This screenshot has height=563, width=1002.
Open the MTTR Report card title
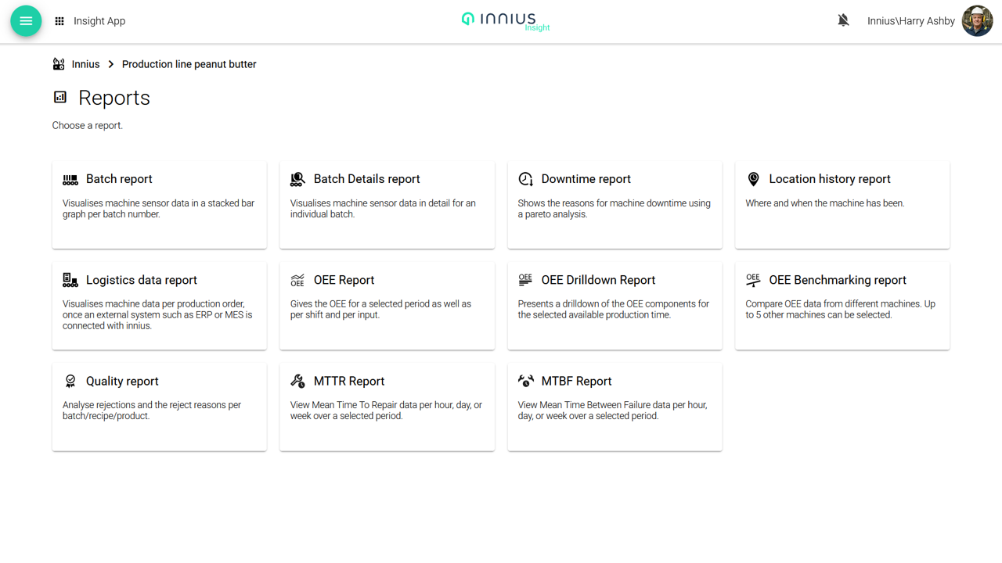[348, 381]
